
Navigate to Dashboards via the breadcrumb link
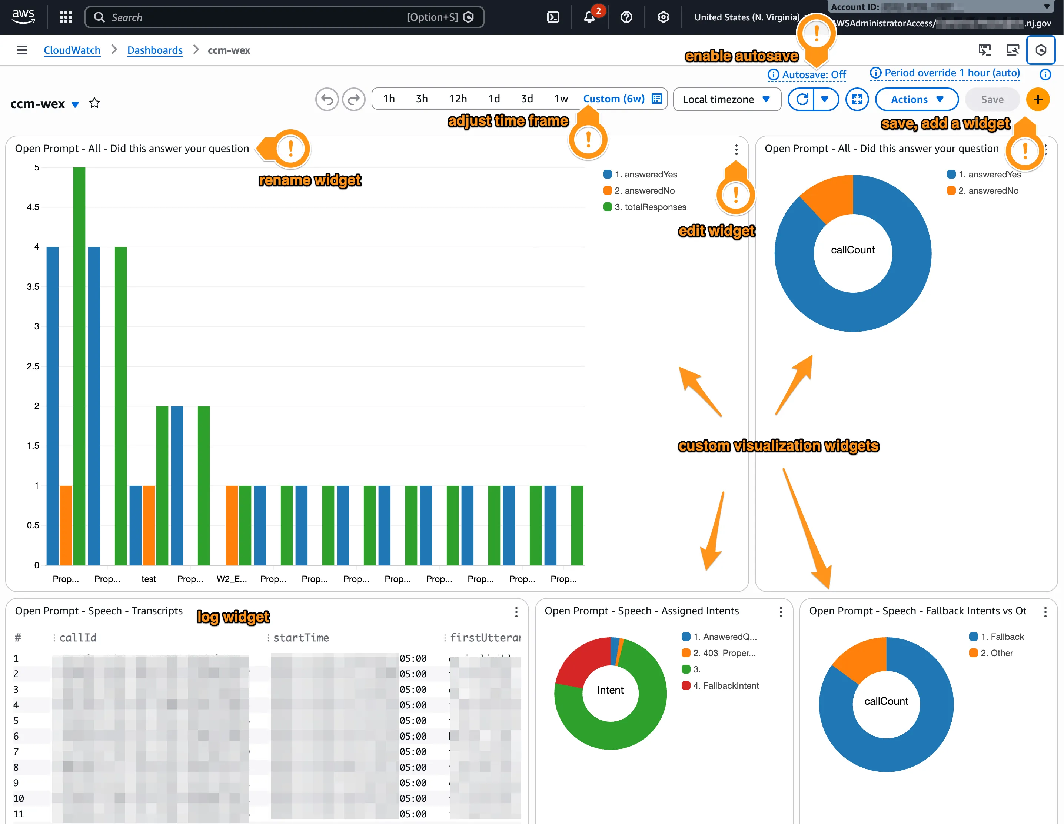[x=154, y=50]
